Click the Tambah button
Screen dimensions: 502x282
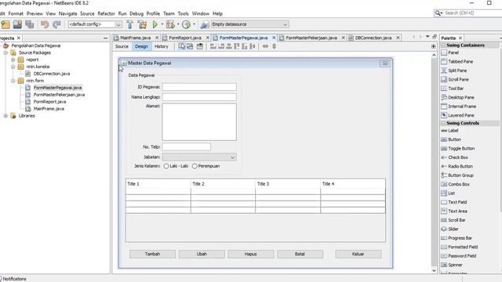(x=152, y=254)
